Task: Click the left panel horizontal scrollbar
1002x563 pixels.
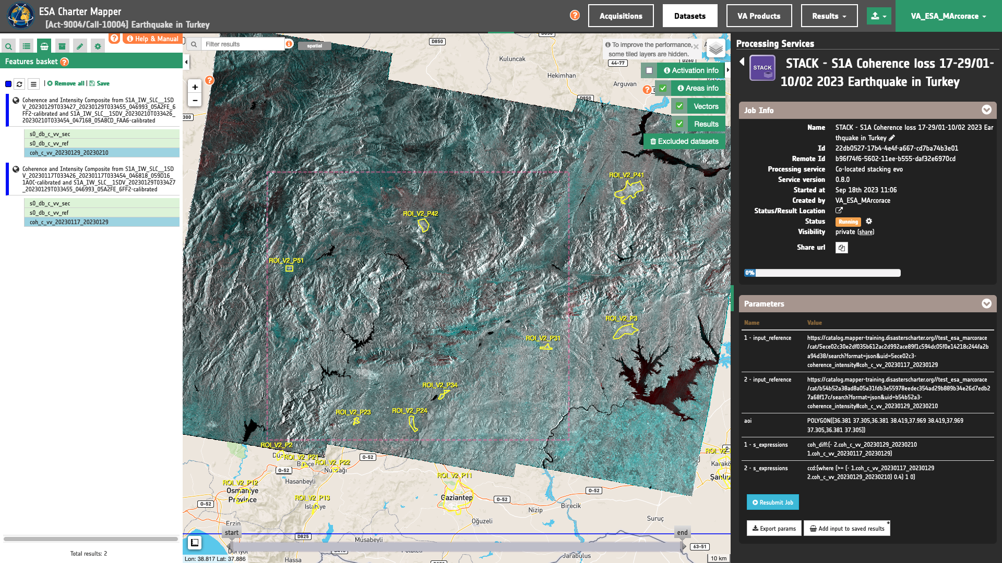Action: (x=91, y=539)
